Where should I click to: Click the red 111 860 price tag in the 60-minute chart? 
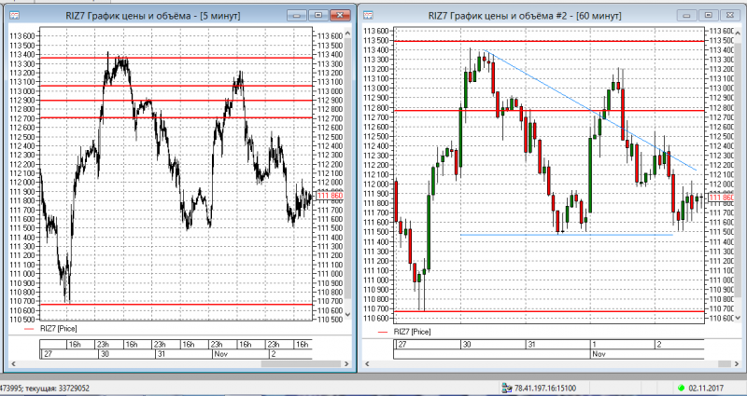721,198
